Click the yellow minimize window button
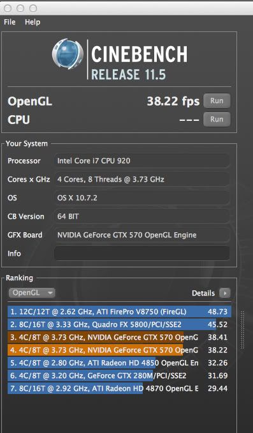 pyautogui.click(x=20, y=8)
